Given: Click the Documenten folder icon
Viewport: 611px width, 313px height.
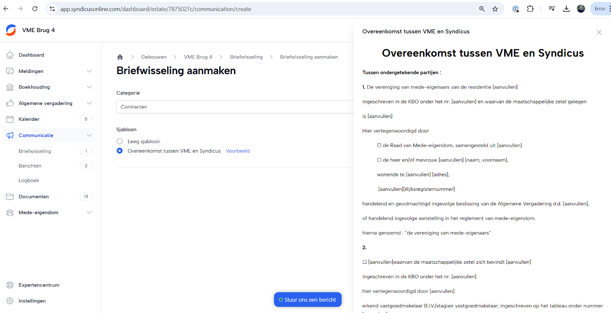Looking at the screenshot, I should (10, 197).
